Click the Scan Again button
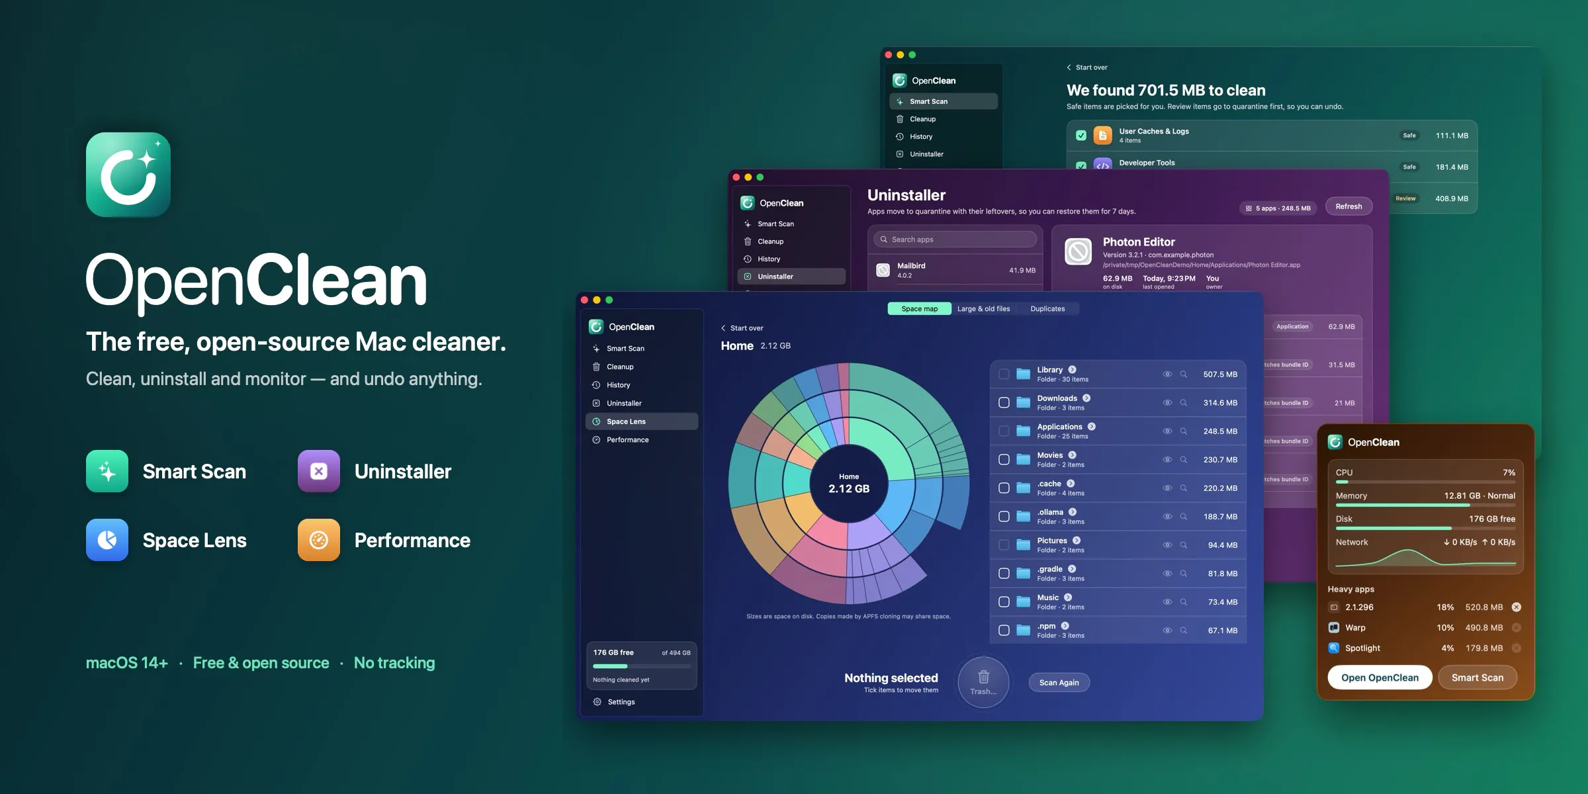This screenshot has height=794, width=1588. coord(1059,682)
